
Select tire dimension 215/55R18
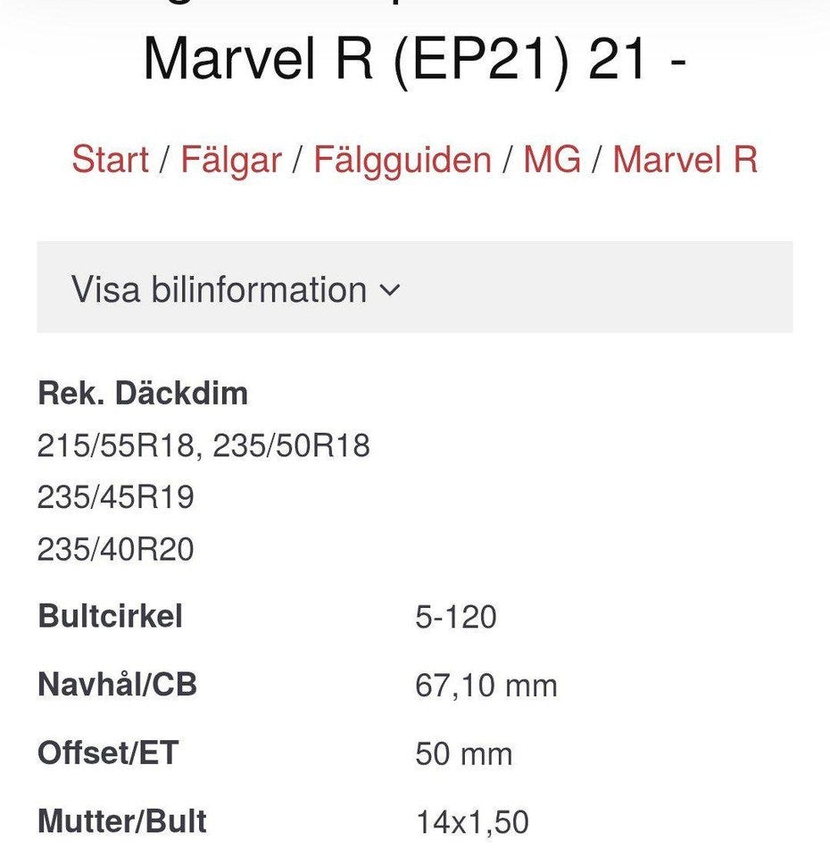tap(115, 445)
